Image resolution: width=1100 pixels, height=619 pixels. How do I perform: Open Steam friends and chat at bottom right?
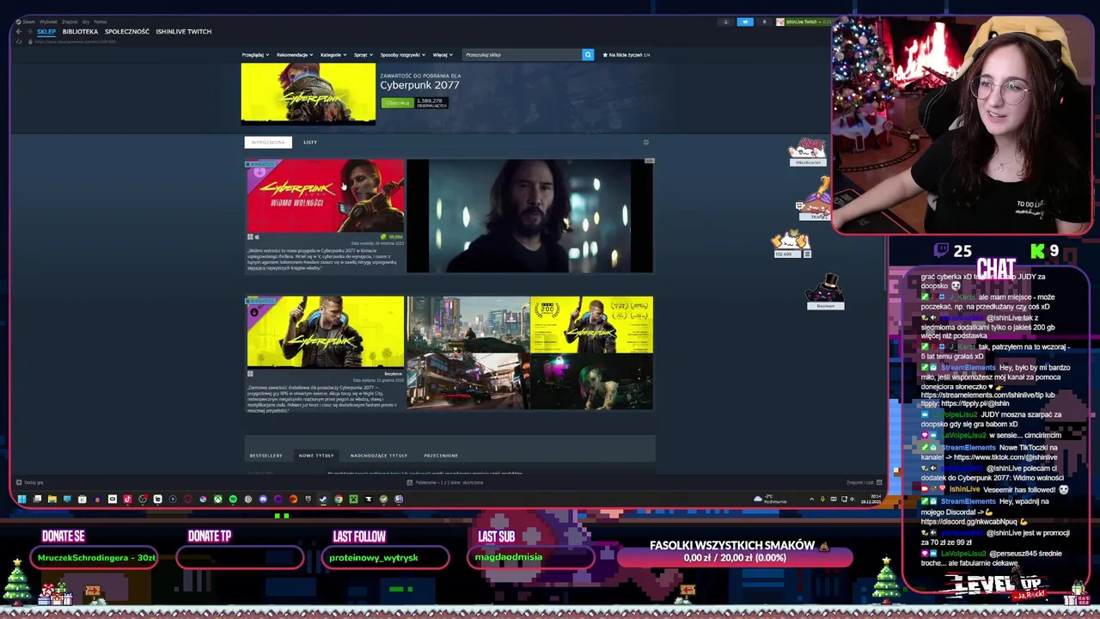pyautogui.click(x=862, y=482)
